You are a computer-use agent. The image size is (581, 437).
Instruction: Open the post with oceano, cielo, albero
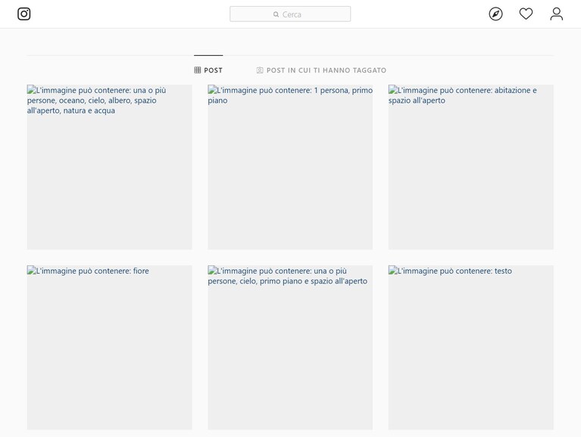(109, 167)
